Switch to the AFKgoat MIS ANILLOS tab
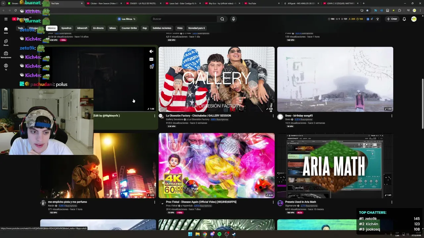 coord(301,3)
